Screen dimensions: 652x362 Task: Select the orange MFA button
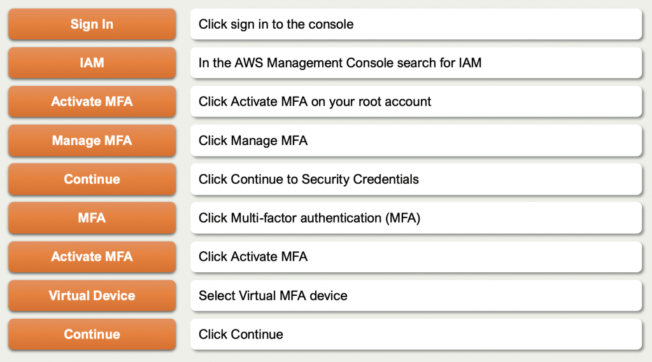(92, 218)
